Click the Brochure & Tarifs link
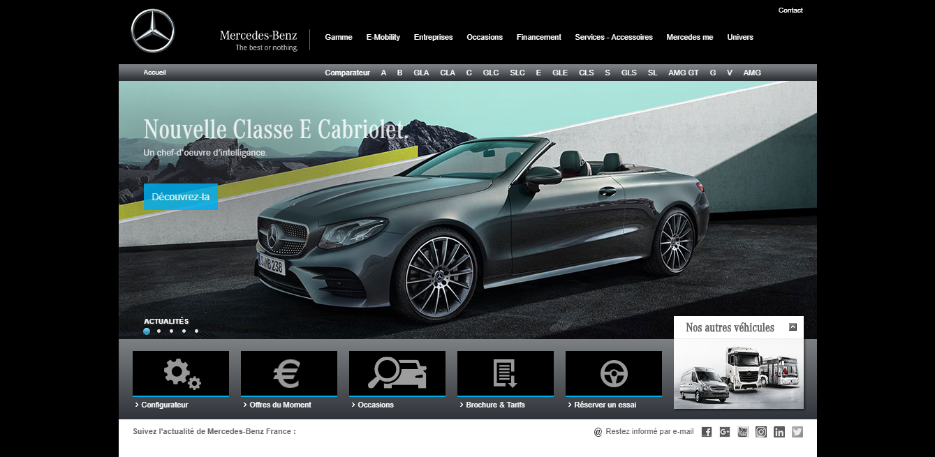 (496, 405)
